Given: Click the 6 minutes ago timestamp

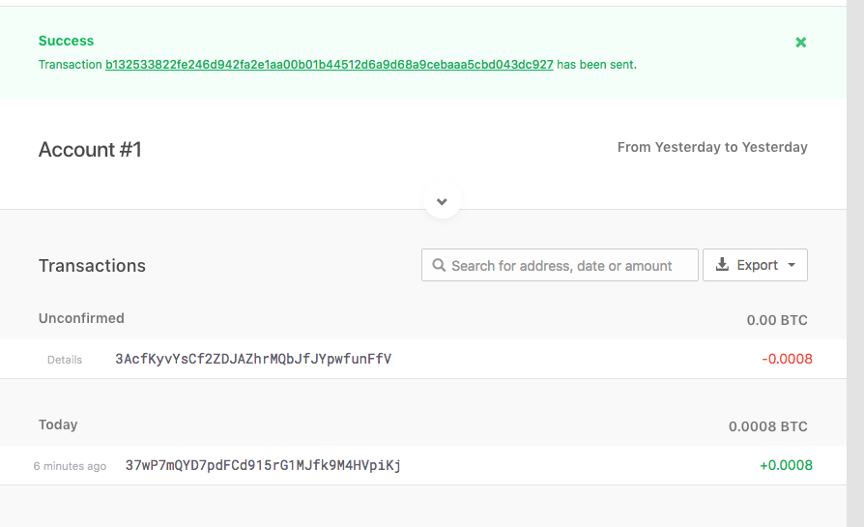Looking at the screenshot, I should tap(70, 466).
